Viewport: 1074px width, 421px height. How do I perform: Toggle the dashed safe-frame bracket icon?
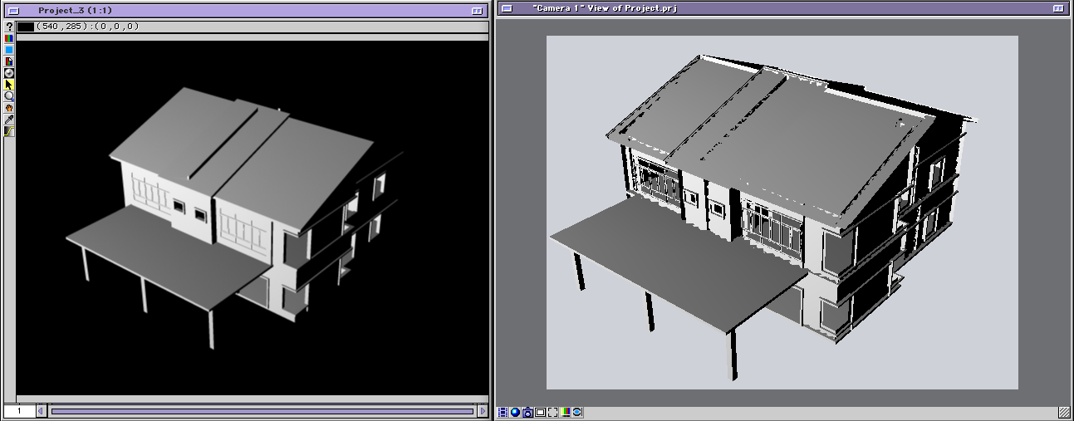coord(552,412)
